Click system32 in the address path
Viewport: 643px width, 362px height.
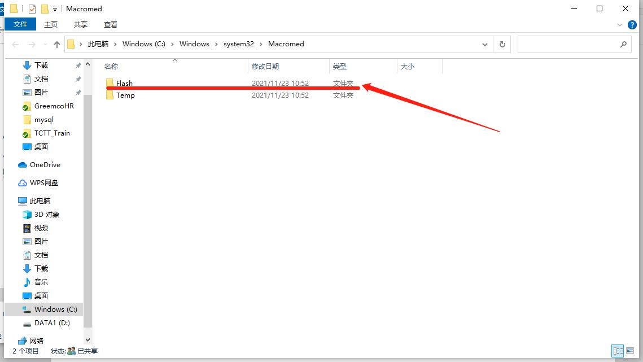[239, 44]
